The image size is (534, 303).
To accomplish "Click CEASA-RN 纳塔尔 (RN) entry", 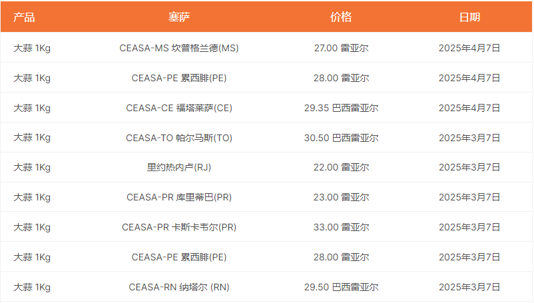I will coord(179,287).
